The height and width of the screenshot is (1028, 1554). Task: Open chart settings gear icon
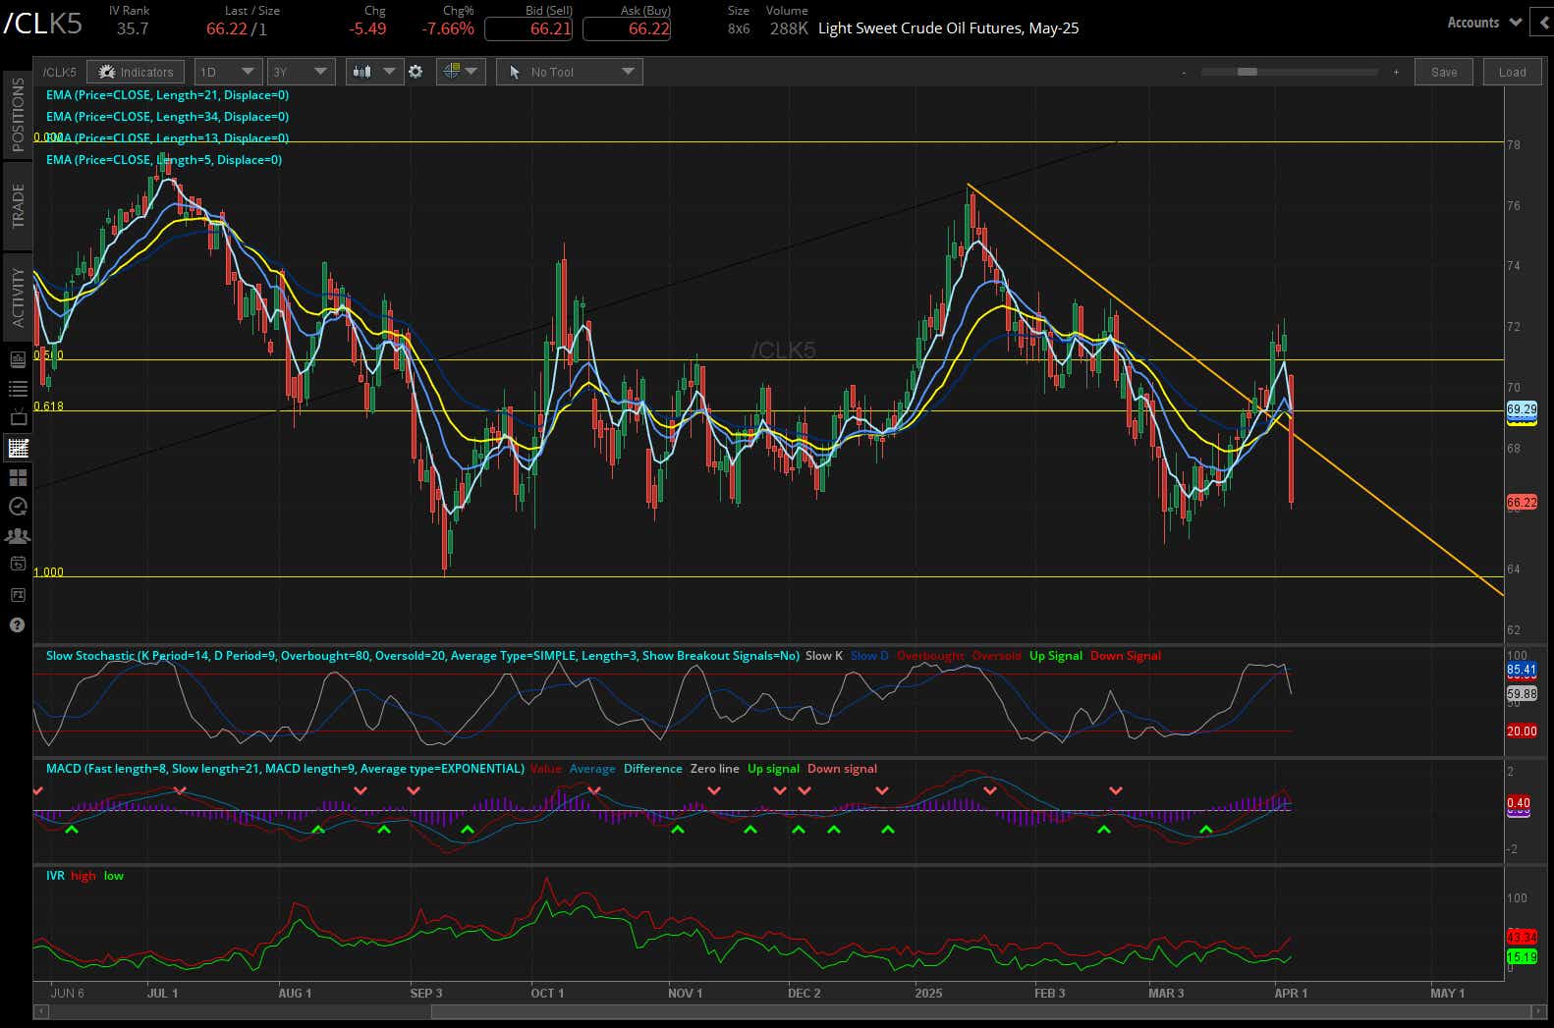coord(416,72)
